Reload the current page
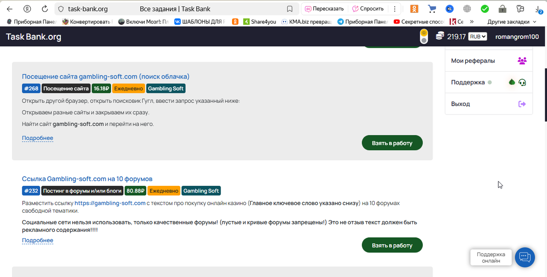Screen dimensions: 547x277 [x=45, y=9]
